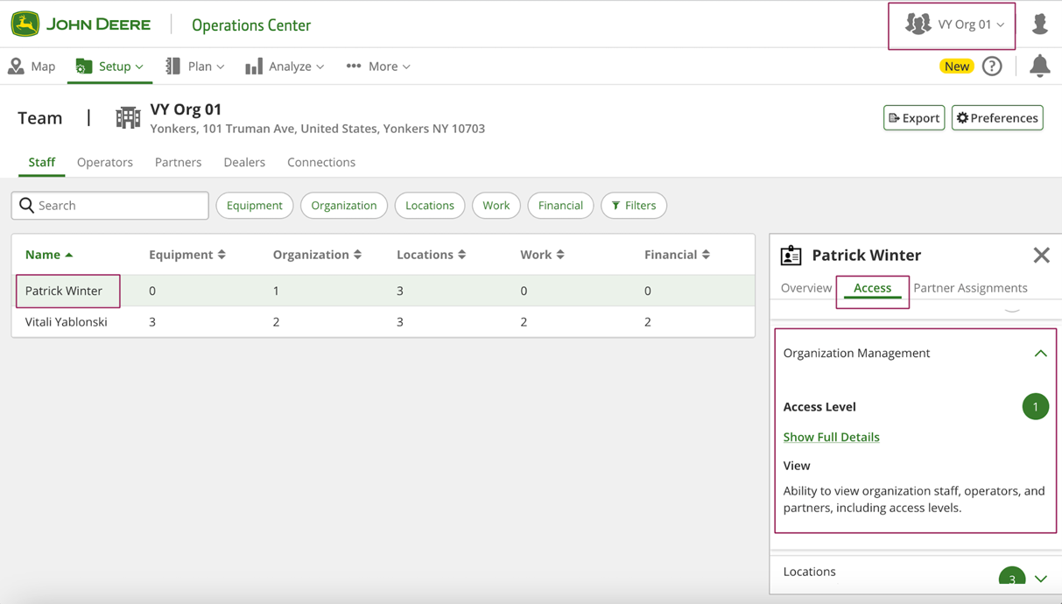Toggle the Financial filter chip
Viewport: 1062px width, 604px height.
(x=560, y=206)
